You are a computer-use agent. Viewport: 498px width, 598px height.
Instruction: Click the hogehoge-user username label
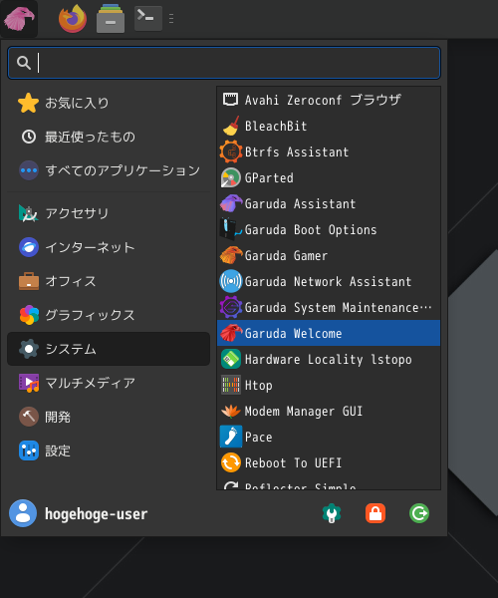click(x=96, y=514)
